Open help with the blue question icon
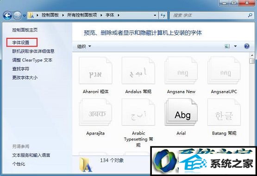 tap(247, 46)
